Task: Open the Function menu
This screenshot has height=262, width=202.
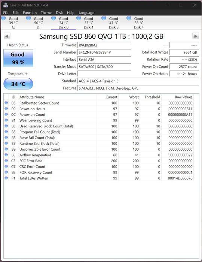Action: point(30,13)
